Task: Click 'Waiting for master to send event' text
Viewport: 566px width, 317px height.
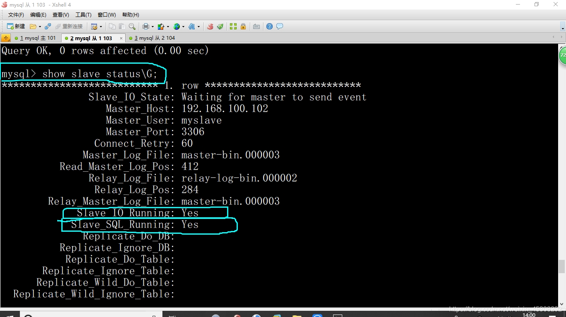Action: coord(274,97)
